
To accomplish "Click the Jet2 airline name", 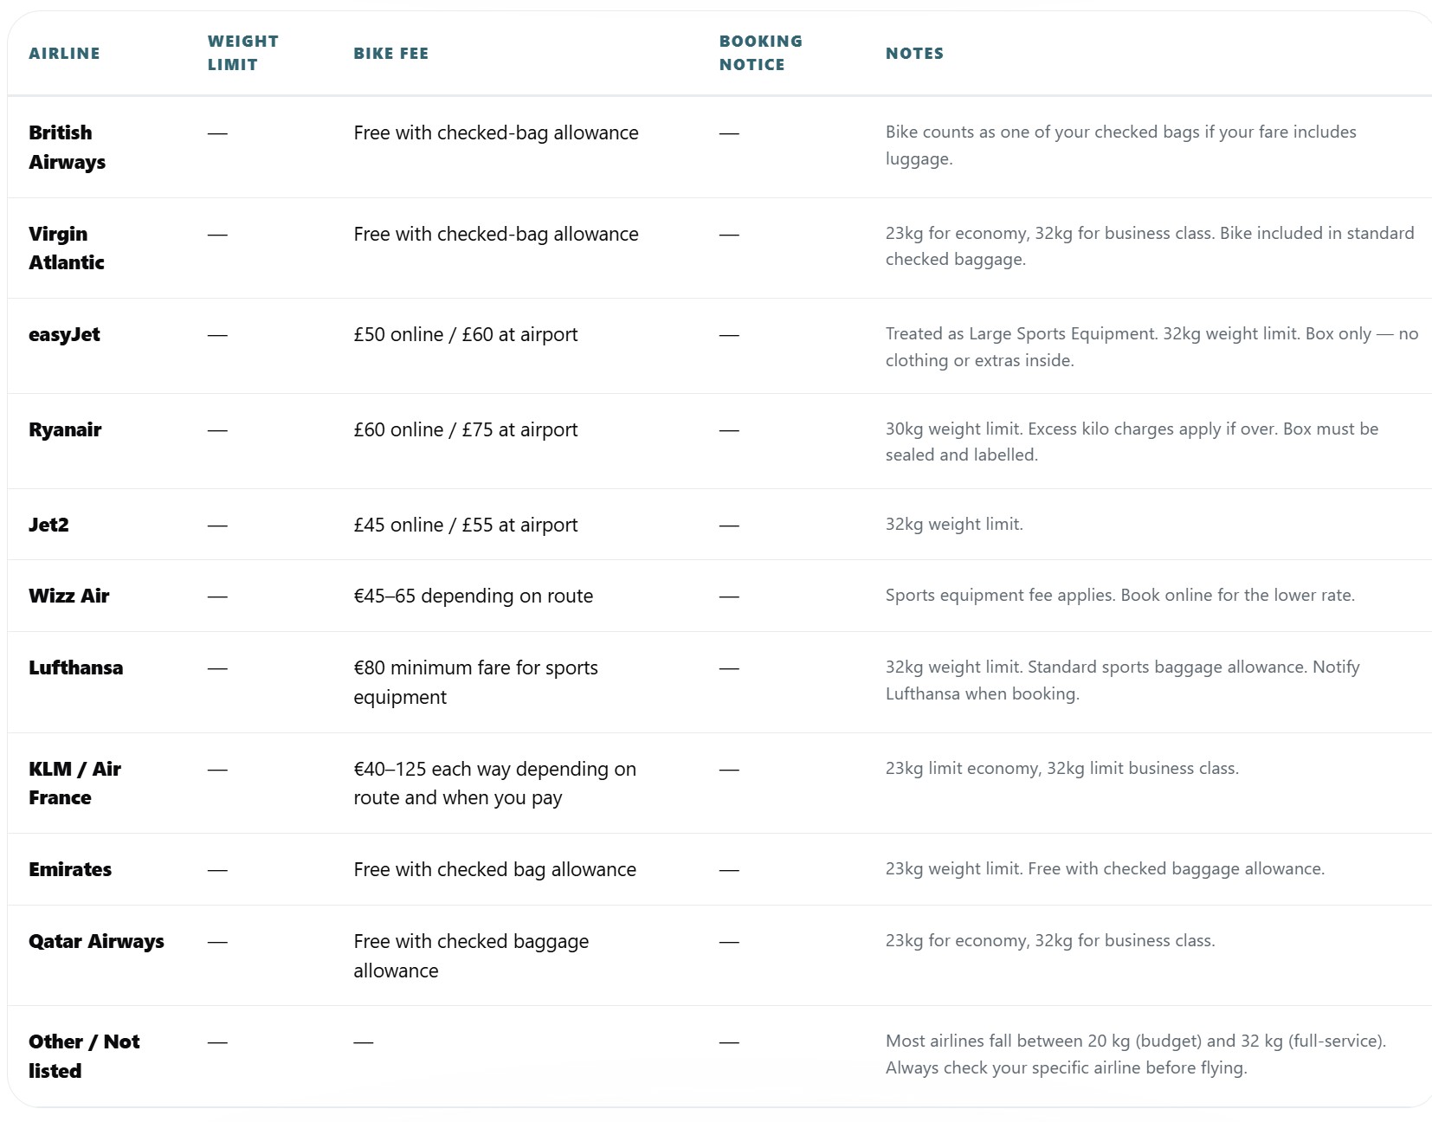I will tap(48, 525).
